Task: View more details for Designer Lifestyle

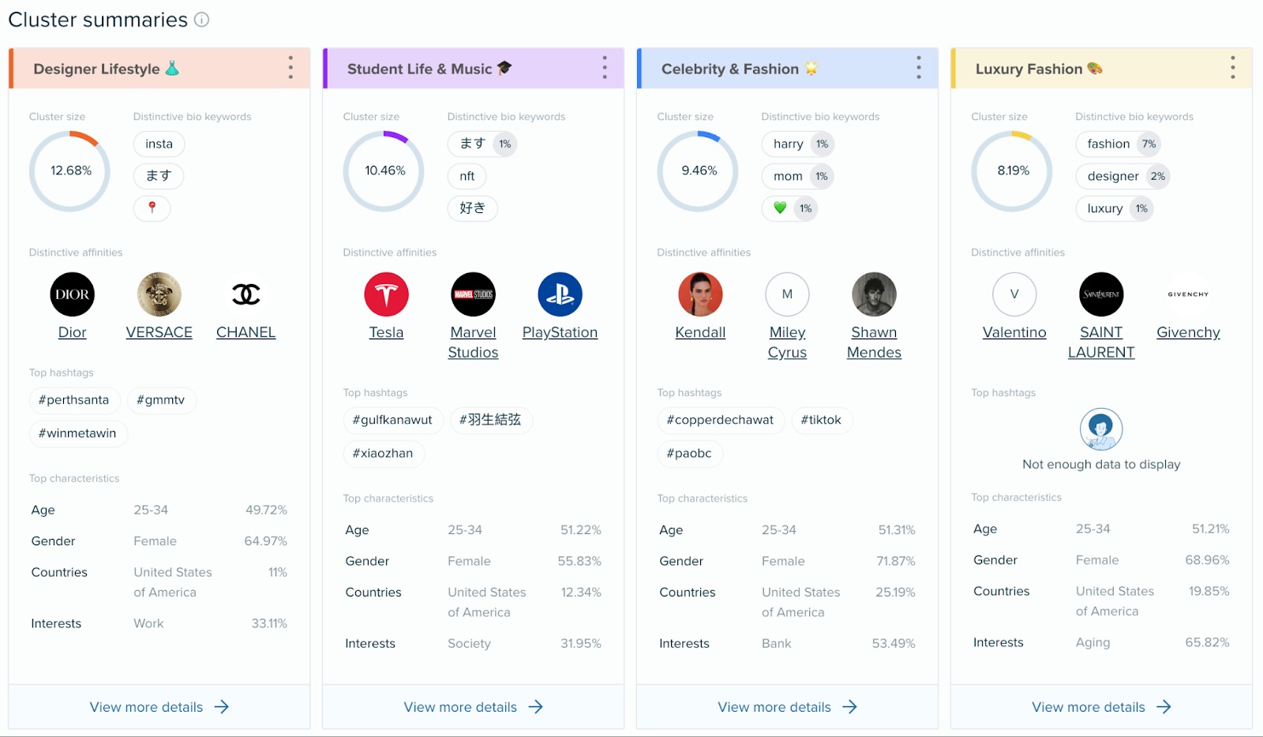Action: [x=159, y=706]
